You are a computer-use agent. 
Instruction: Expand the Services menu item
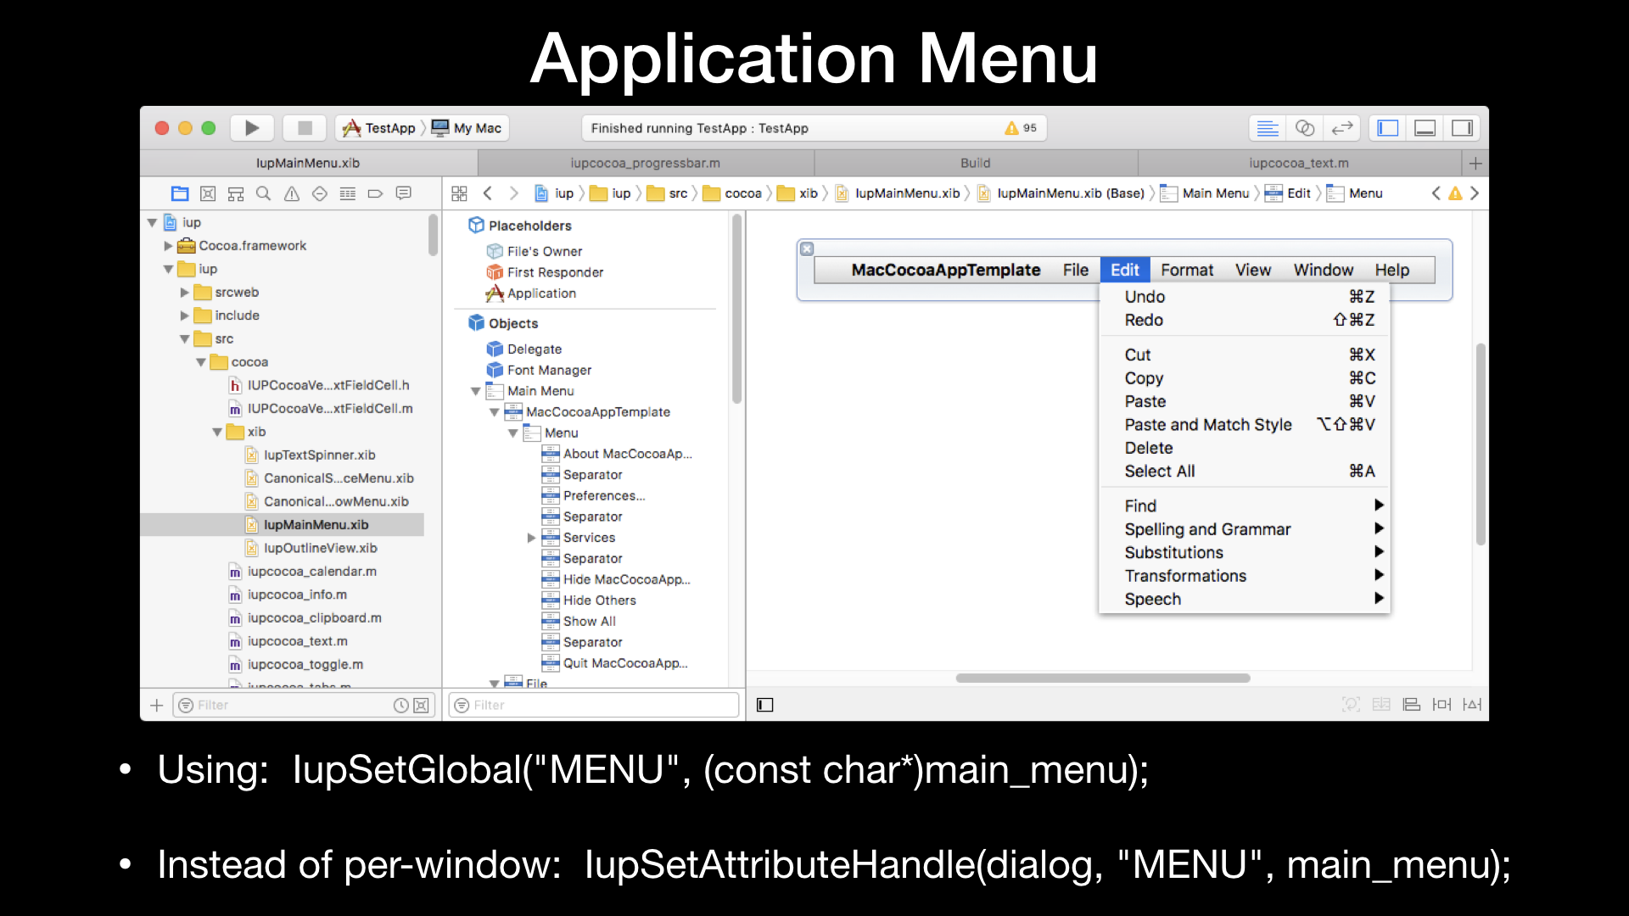click(x=531, y=538)
